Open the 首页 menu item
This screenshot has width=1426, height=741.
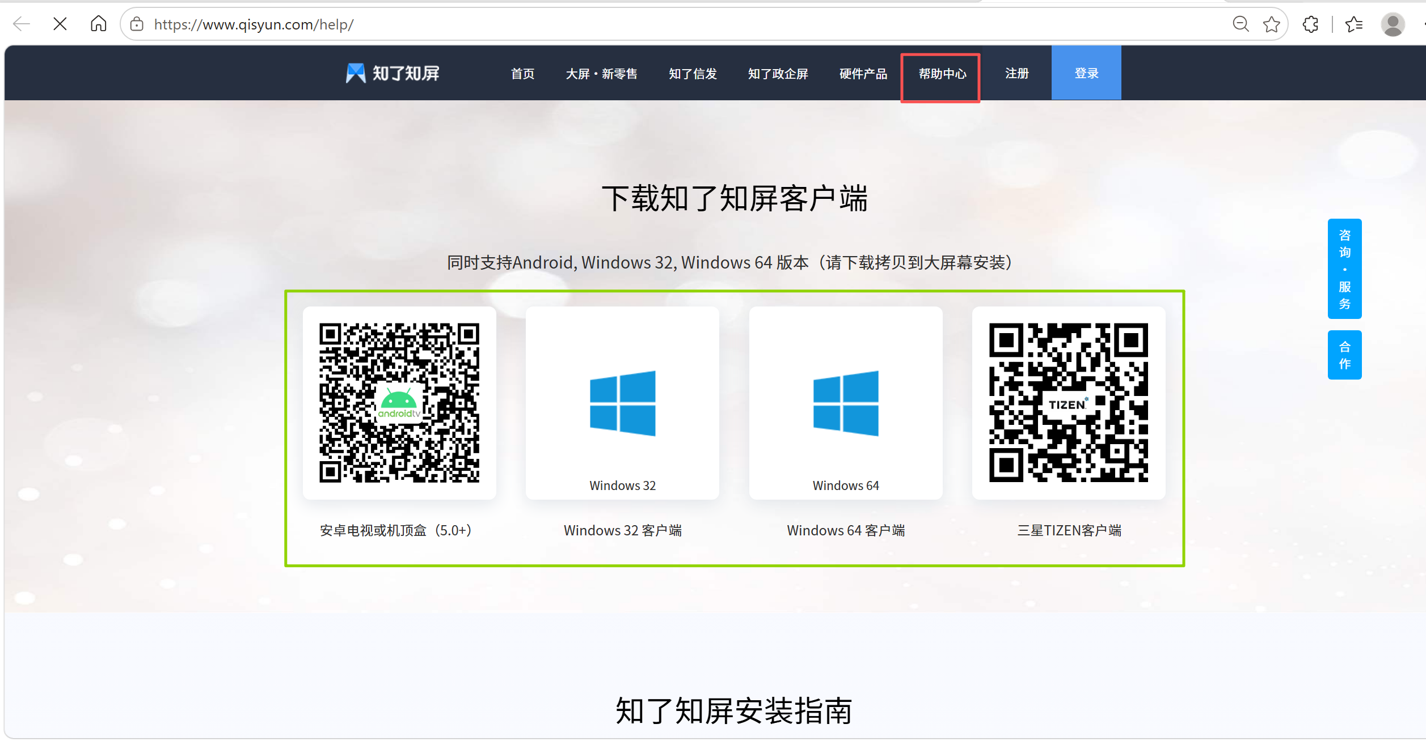tap(522, 74)
